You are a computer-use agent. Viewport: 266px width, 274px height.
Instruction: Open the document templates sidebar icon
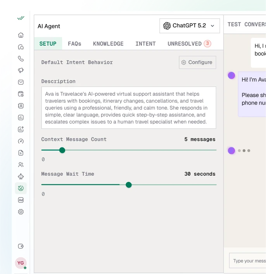point(21,153)
